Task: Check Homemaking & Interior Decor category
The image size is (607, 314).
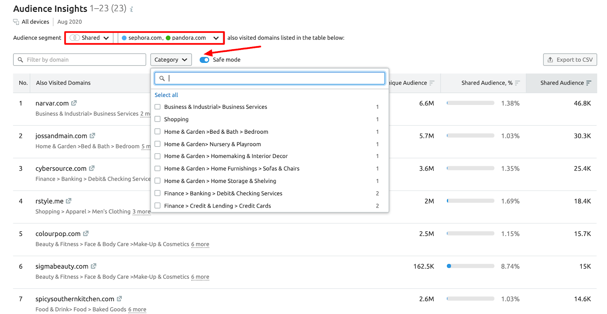Action: pyautogui.click(x=157, y=156)
